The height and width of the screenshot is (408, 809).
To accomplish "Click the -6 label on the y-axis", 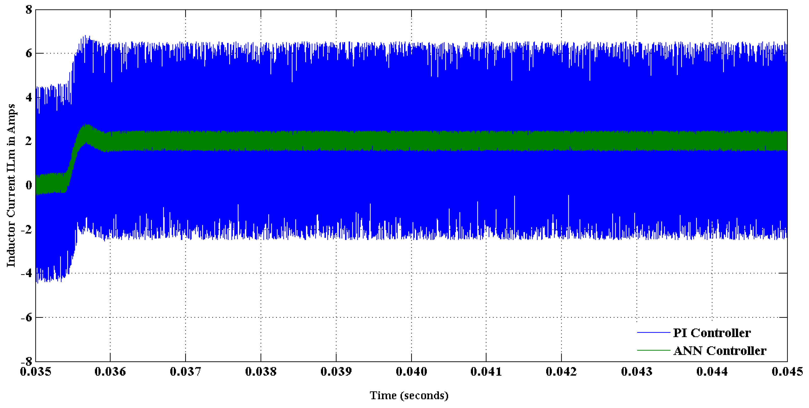I will pos(26,317).
